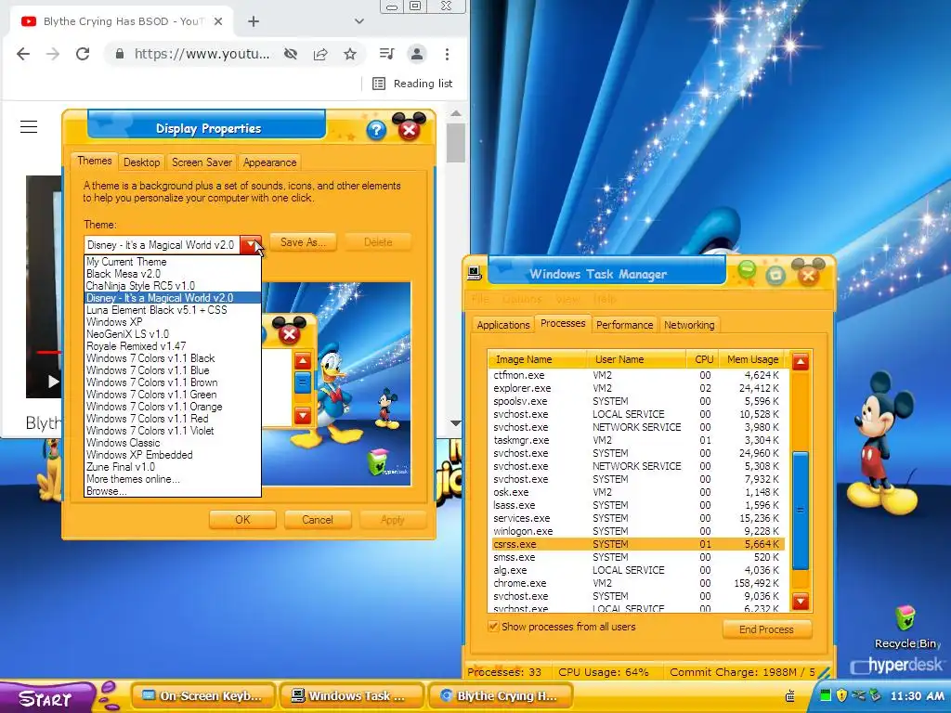Switch to Screen Saver tab
The height and width of the screenshot is (713, 951).
202,162
